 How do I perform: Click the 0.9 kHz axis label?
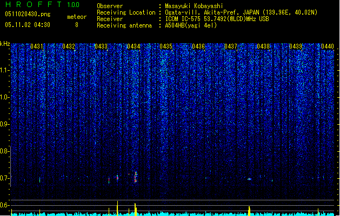(x=5, y=124)
